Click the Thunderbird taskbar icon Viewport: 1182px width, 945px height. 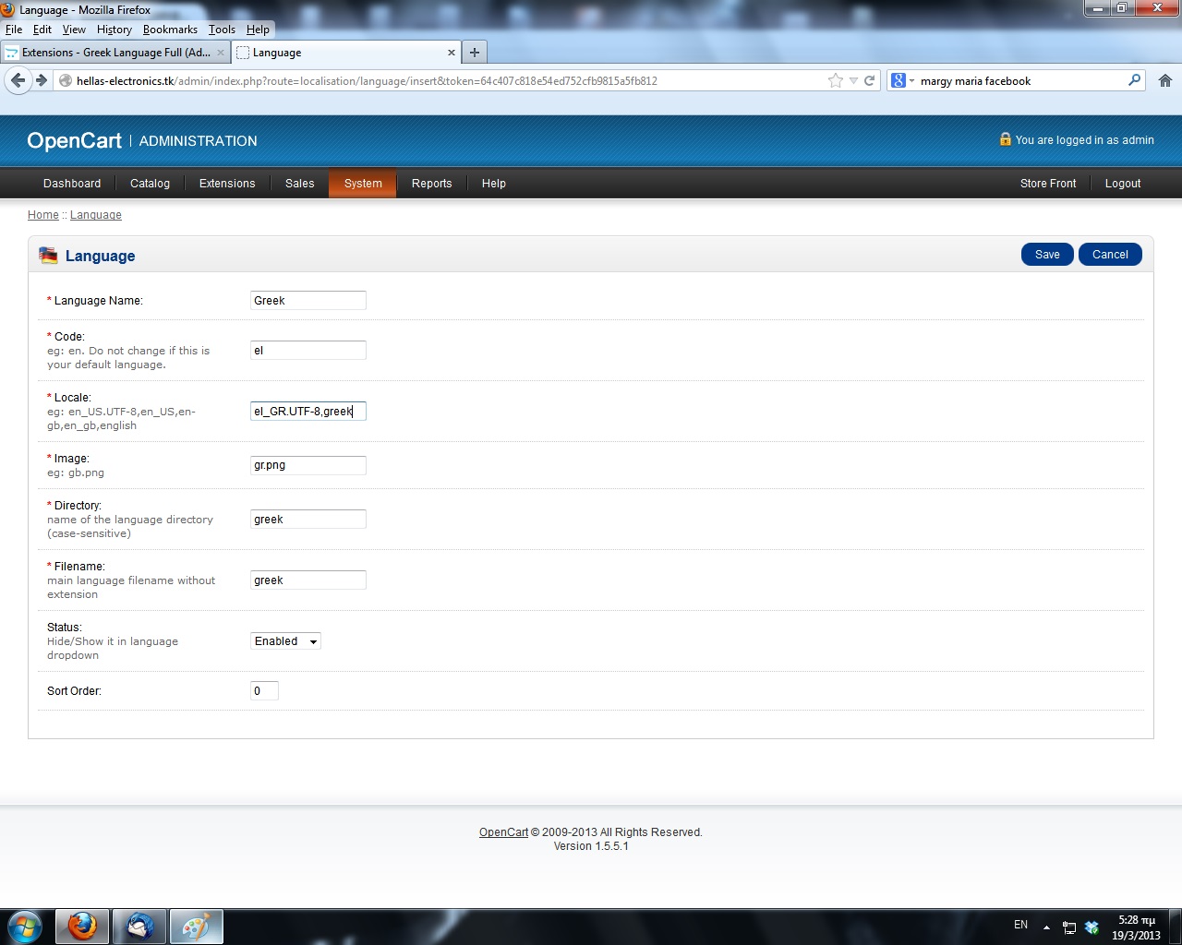139,927
